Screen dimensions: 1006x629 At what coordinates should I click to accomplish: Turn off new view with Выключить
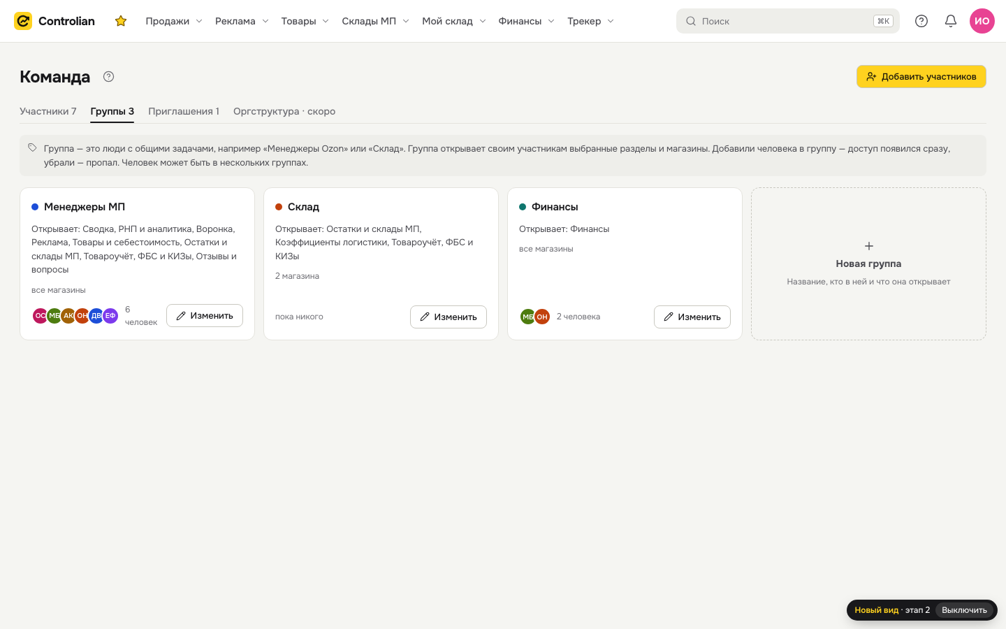pyautogui.click(x=964, y=610)
